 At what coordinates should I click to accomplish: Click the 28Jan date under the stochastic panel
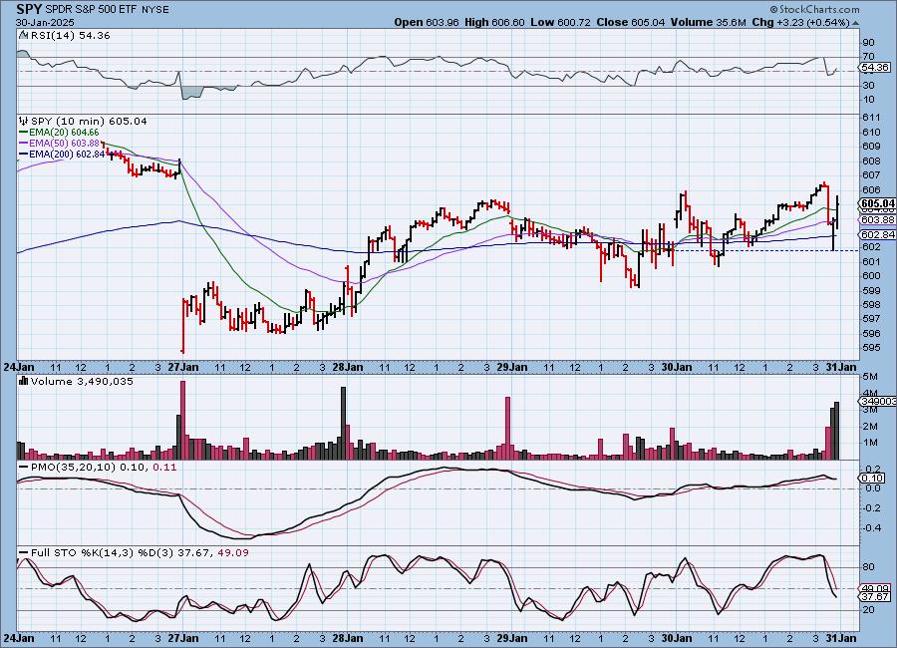click(347, 637)
